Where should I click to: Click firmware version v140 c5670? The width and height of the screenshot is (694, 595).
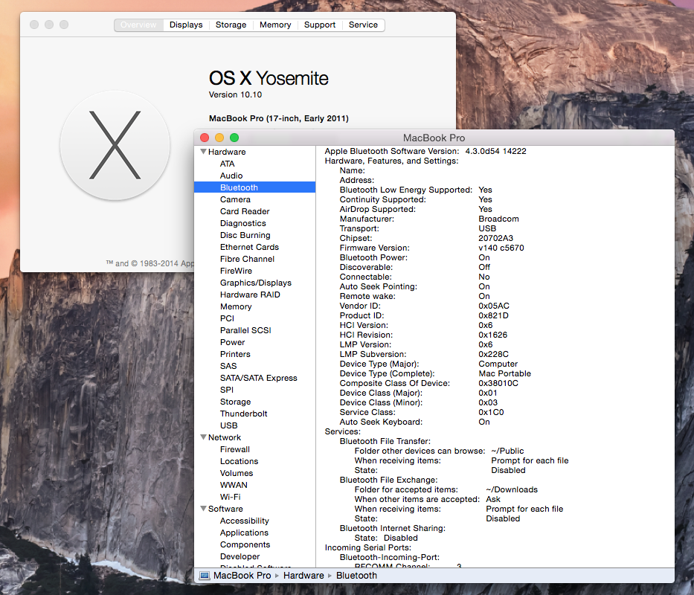(x=501, y=248)
